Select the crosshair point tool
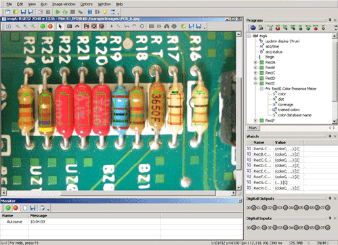 point(111,26)
